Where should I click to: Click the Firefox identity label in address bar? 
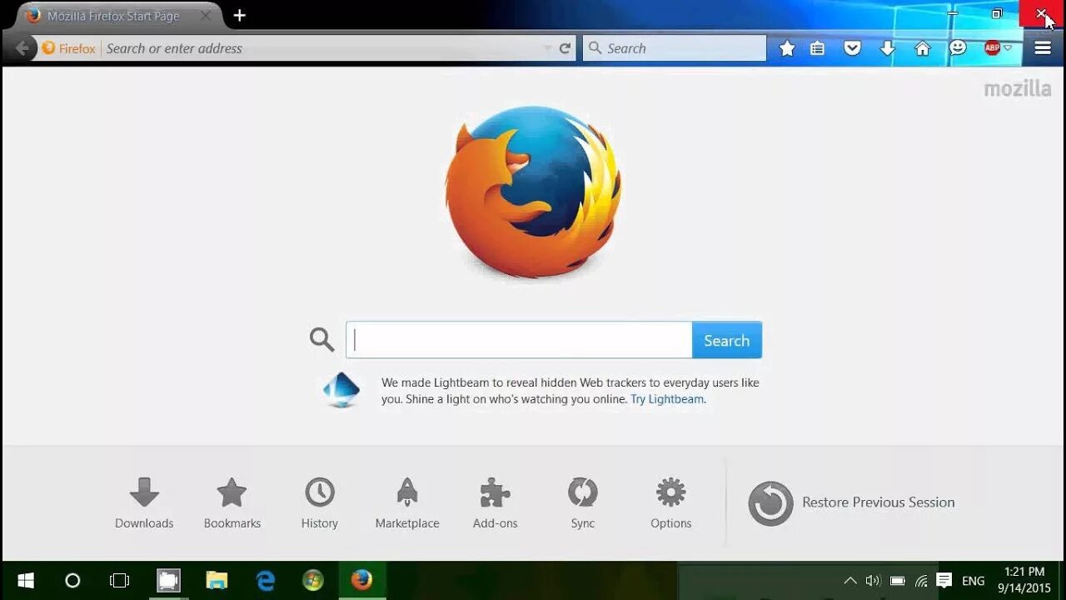point(69,48)
